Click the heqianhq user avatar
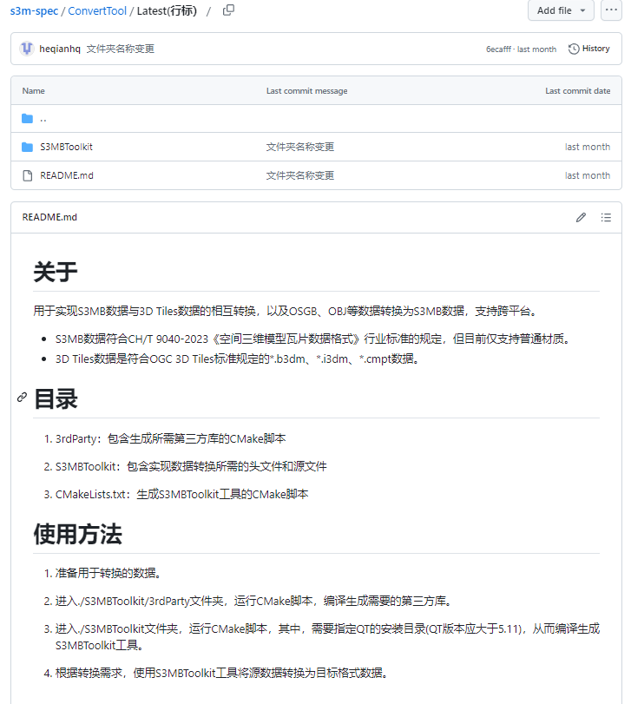 (x=27, y=49)
